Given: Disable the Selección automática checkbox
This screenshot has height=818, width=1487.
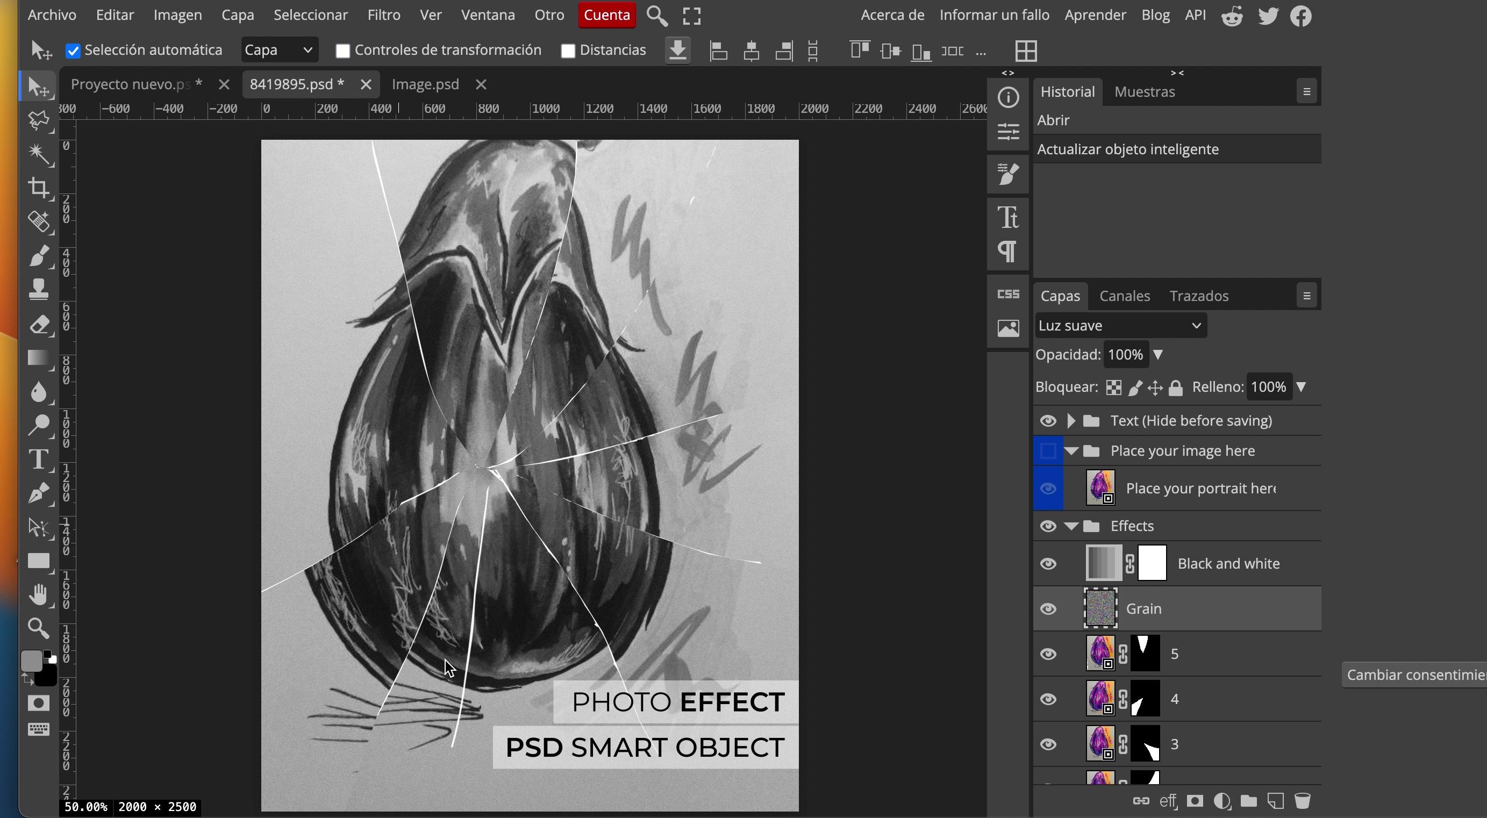Looking at the screenshot, I should coord(73,51).
